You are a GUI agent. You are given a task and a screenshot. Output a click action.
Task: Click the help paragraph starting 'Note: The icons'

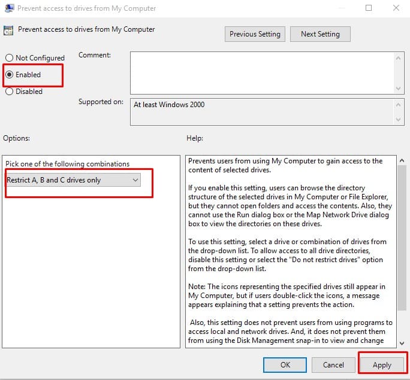(287, 296)
